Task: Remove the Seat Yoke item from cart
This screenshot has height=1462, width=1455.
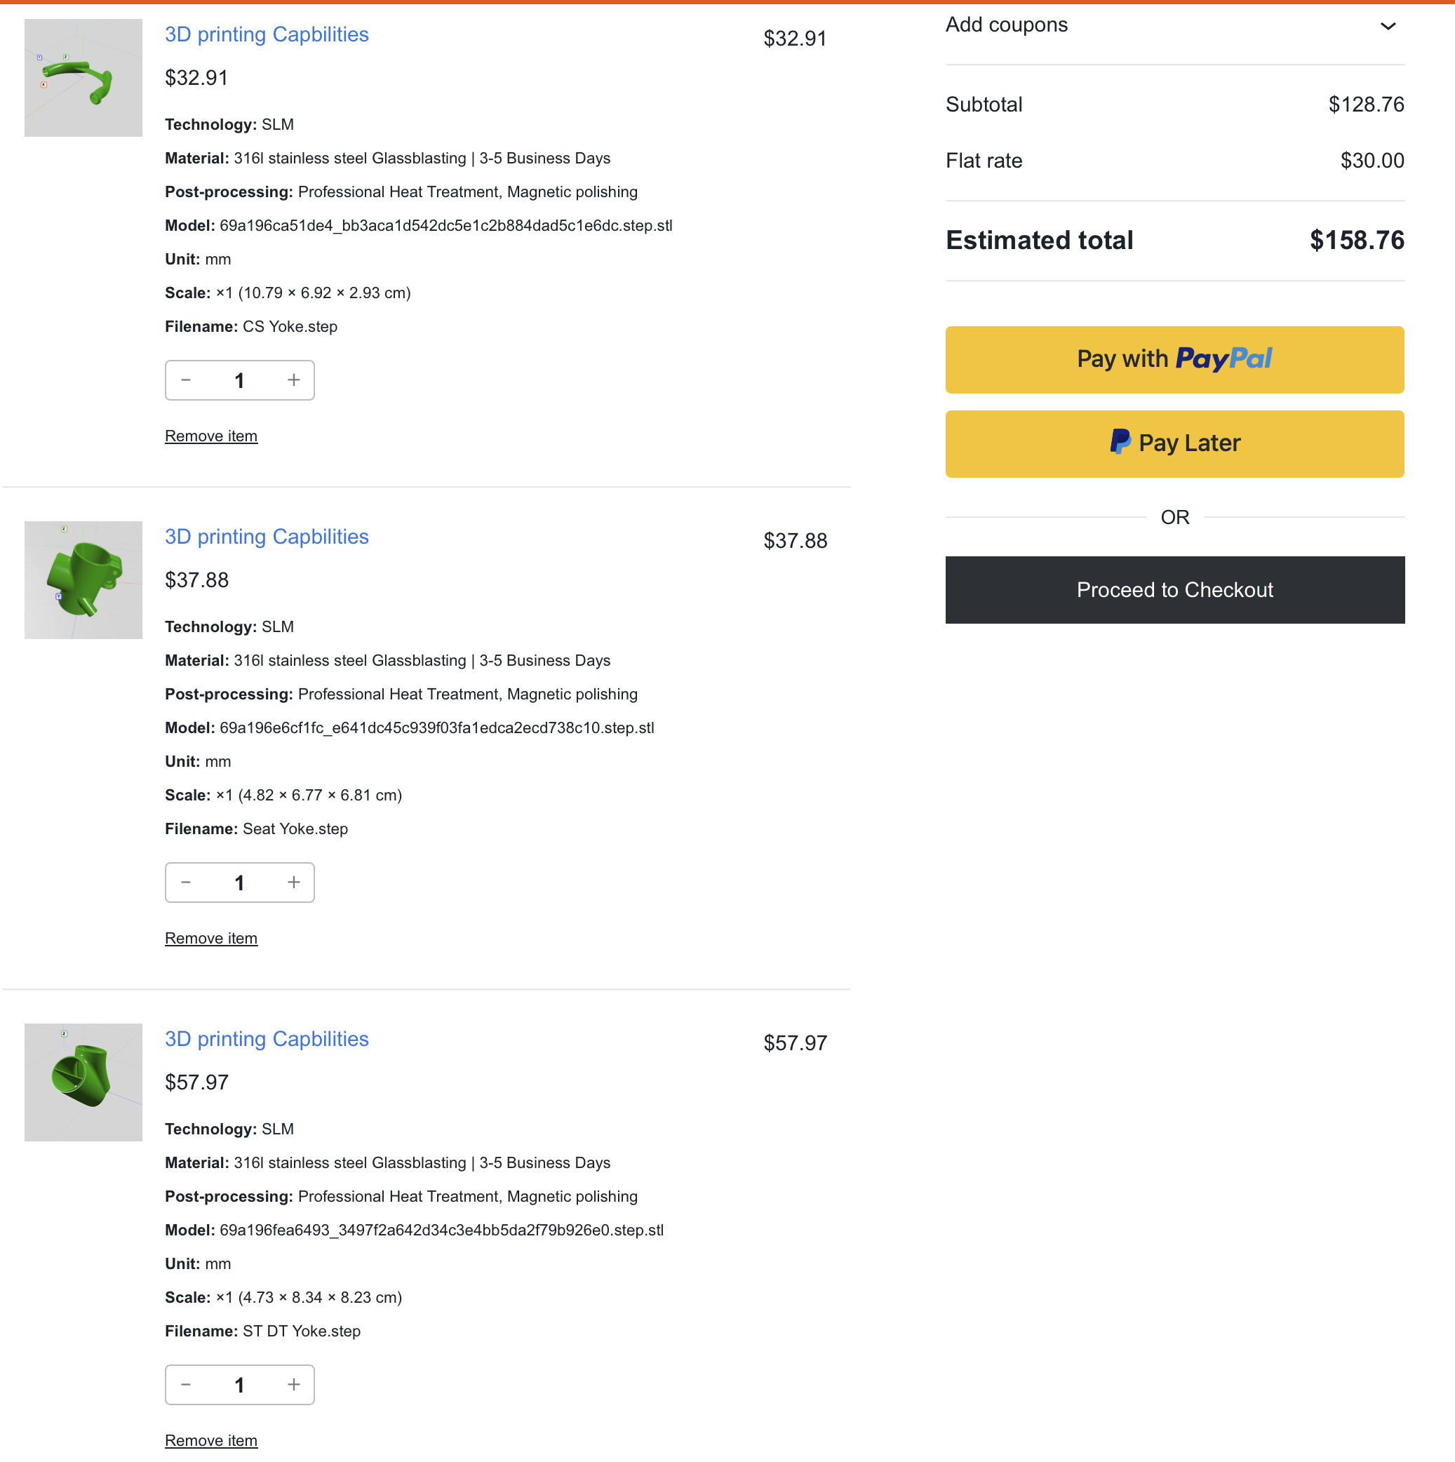Action: point(211,939)
